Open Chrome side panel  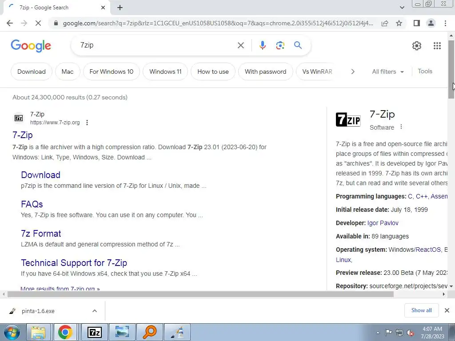417,23
